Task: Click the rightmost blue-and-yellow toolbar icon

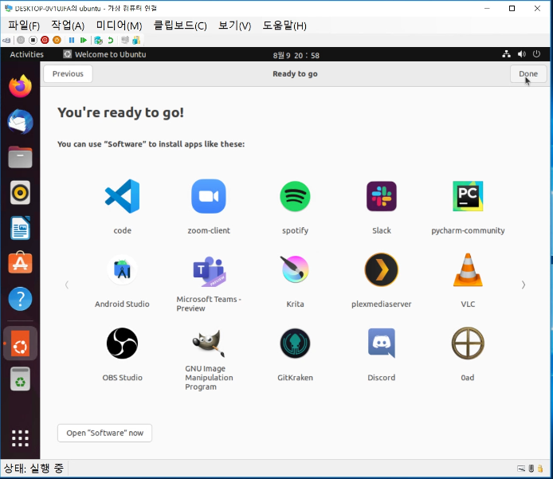Action: click(x=136, y=40)
